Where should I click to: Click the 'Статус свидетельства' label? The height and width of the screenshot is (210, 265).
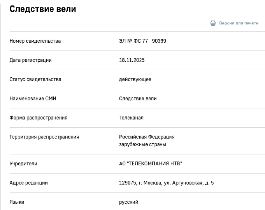(35, 79)
